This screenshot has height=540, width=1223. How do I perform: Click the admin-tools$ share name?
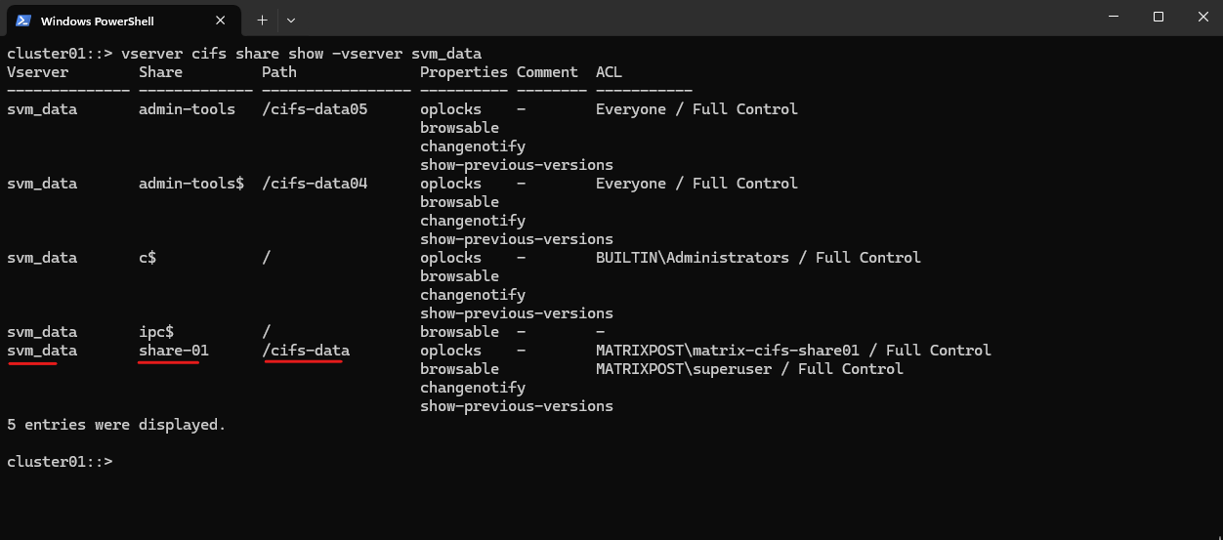click(x=191, y=184)
